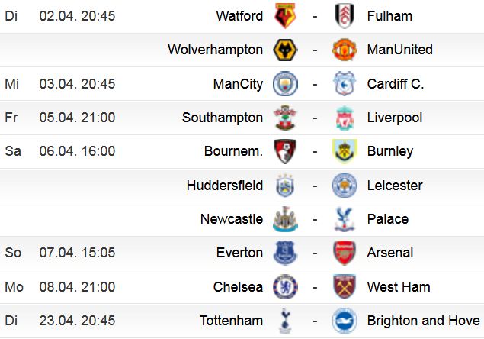Screen dimensions: 484x339
Task: Click the Arsenal cannon crest
Action: 345,253
